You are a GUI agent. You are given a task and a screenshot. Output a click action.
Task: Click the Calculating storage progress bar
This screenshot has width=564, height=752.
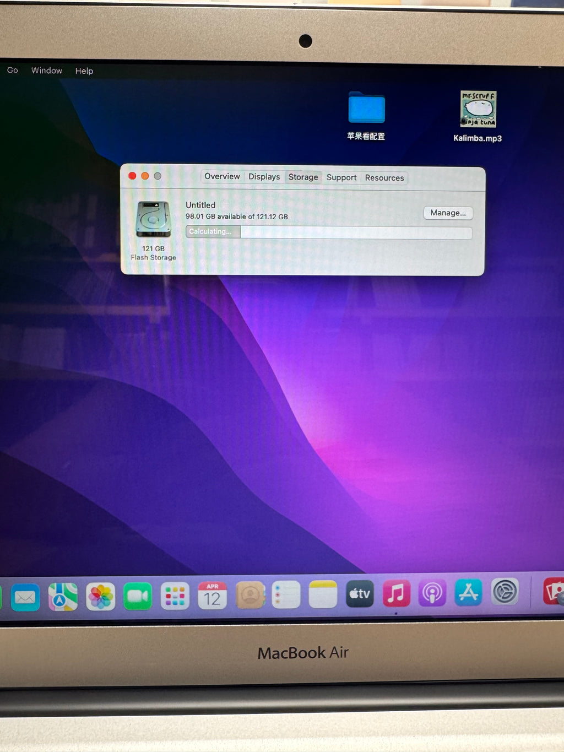pyautogui.click(x=329, y=232)
